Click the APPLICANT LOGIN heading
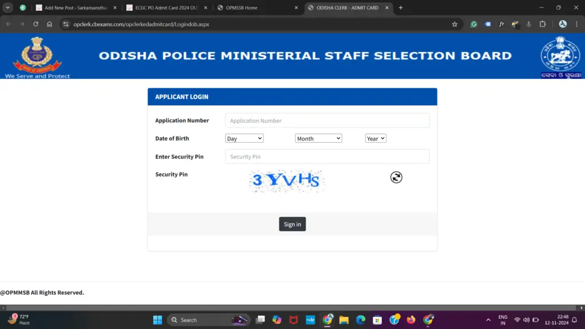585x329 pixels. [x=182, y=97]
